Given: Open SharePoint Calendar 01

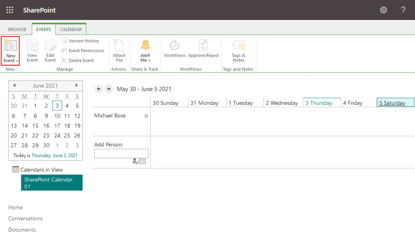Looking at the screenshot, I should point(51,182).
